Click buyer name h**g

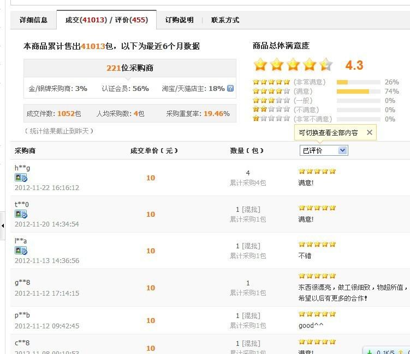[22, 168]
